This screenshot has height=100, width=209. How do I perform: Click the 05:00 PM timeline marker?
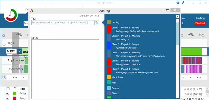(x=191, y=35)
